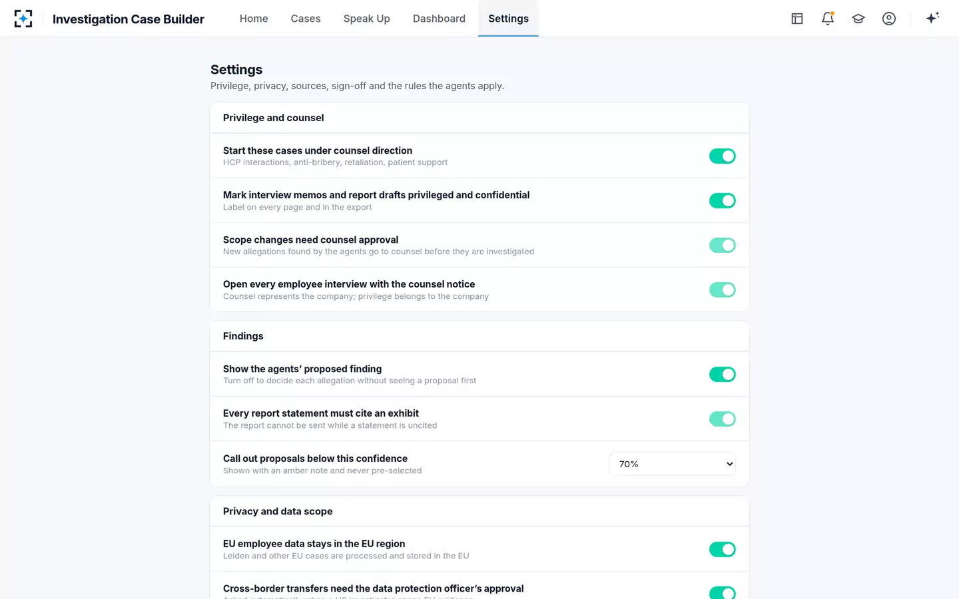Click 'Shown with an amber note and never pre-selected'
Viewport: 959px width, 599px height.
coord(322,471)
